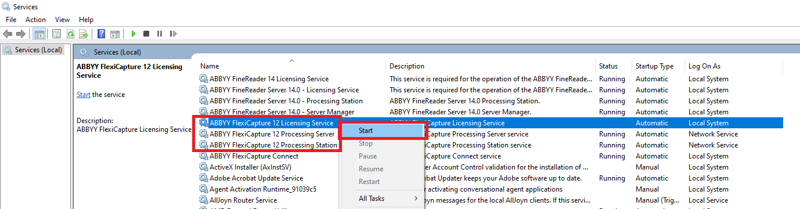800x209 pixels.
Task: Click the gear icon of FineReader Server 14.0 - Processing Station
Action: (x=203, y=101)
